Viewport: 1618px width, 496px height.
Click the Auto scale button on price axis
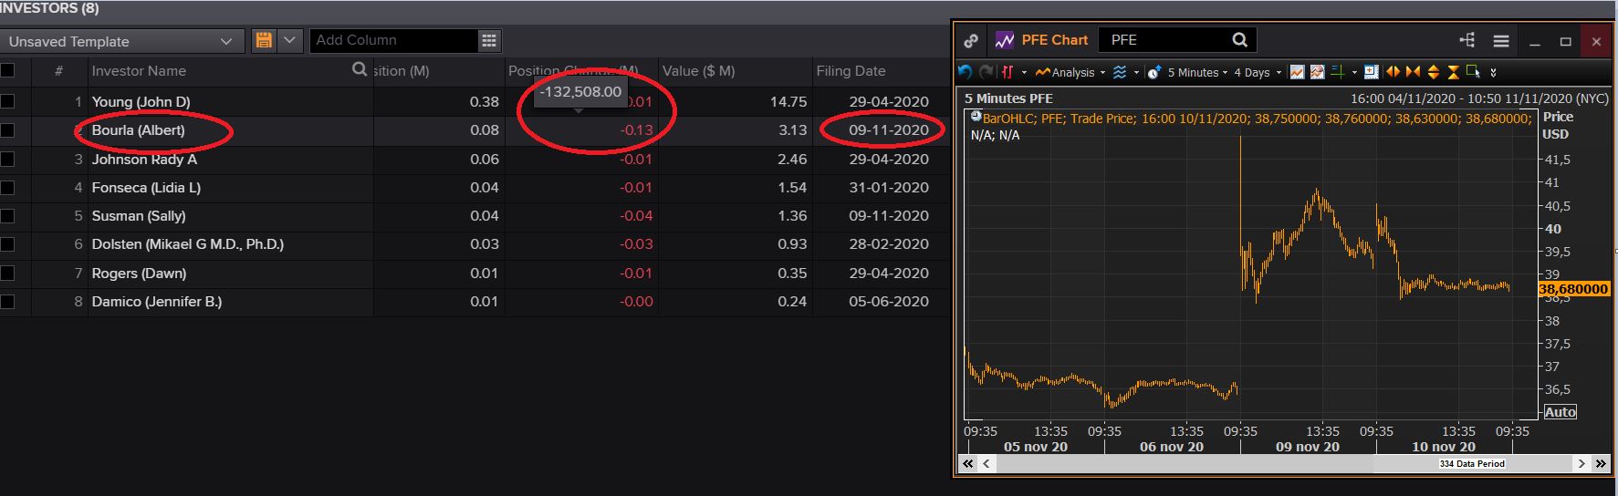pos(1560,412)
